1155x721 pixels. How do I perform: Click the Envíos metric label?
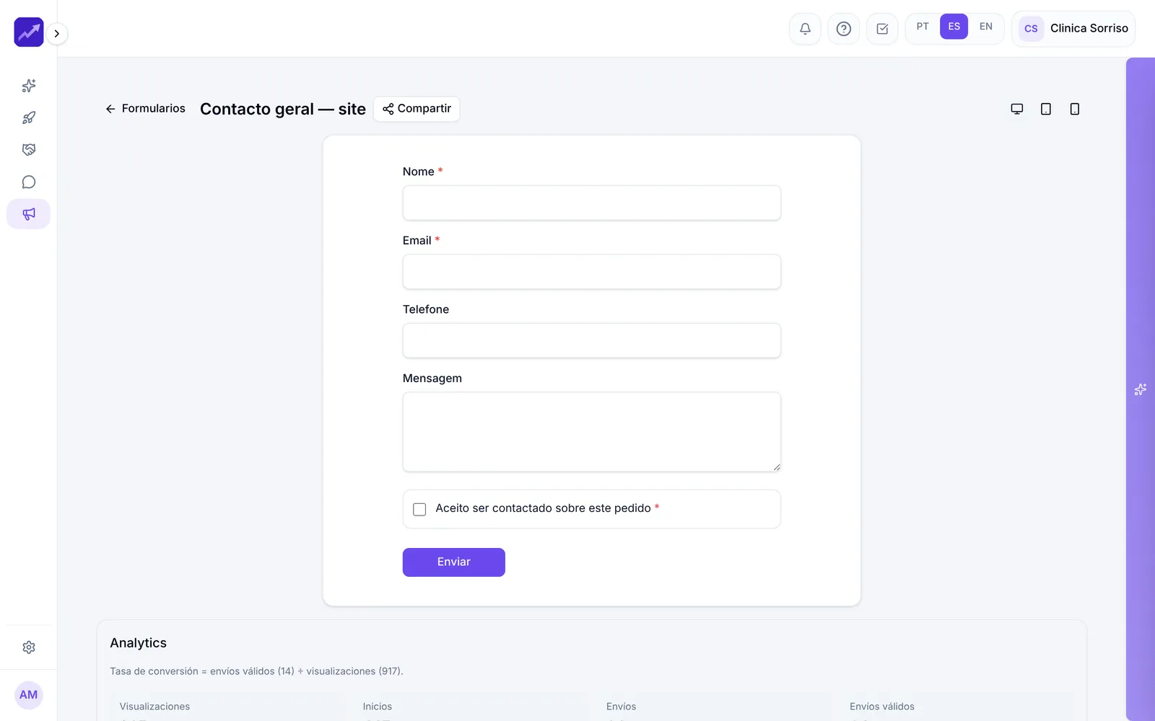621,707
